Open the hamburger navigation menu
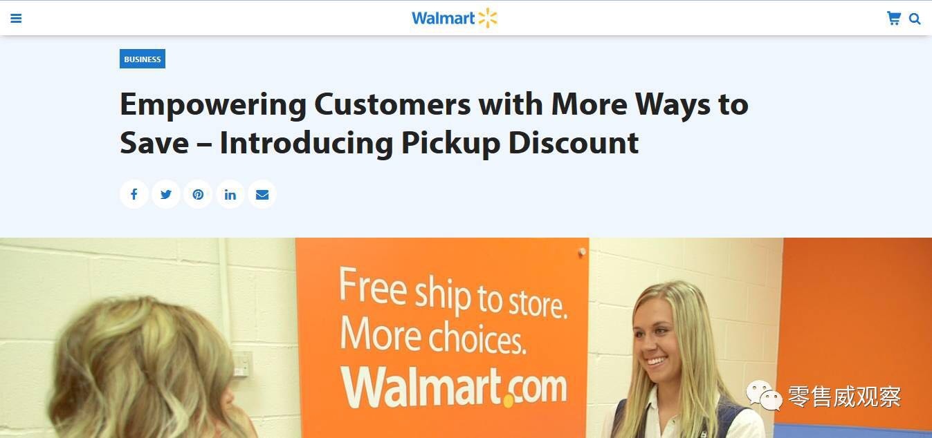The height and width of the screenshot is (438, 932). (x=16, y=19)
